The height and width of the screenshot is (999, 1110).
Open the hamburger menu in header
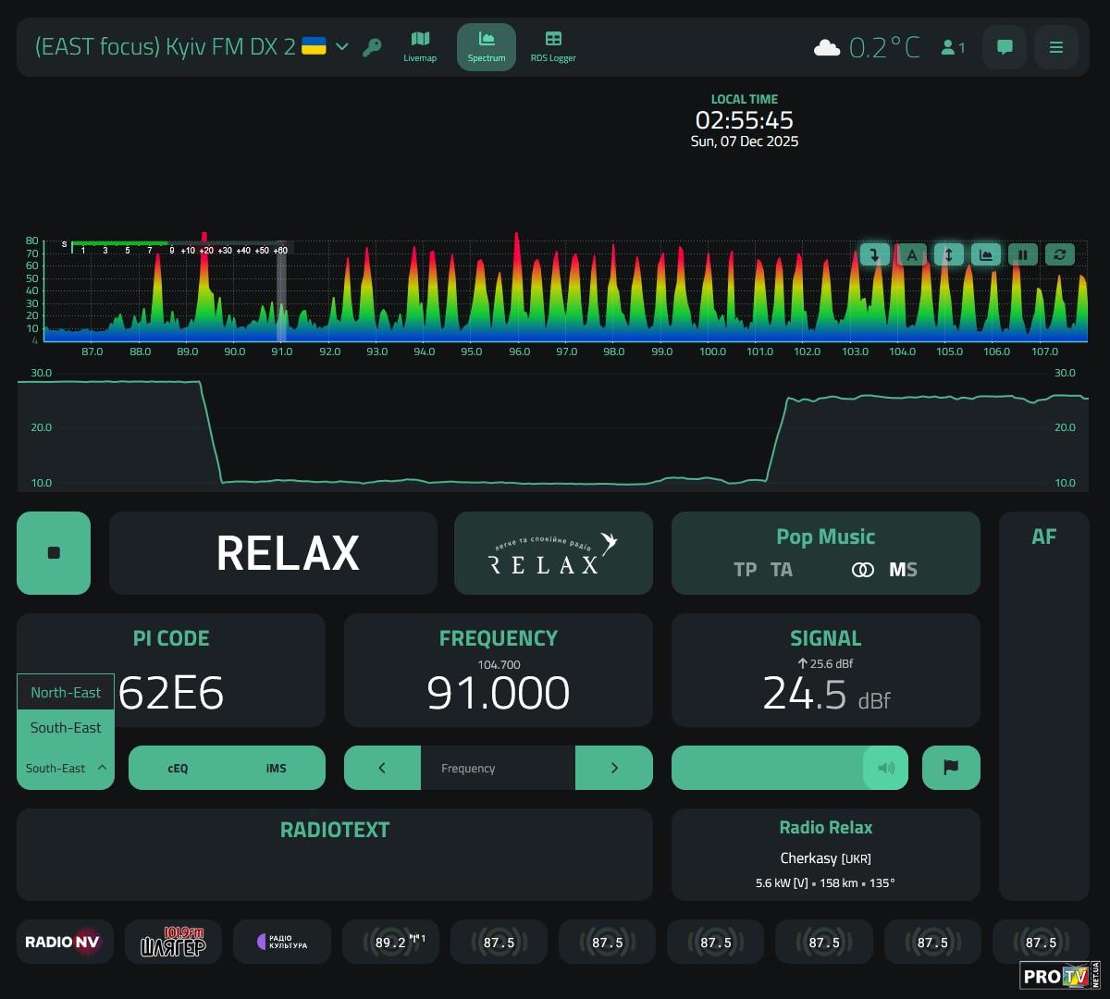coord(1055,47)
